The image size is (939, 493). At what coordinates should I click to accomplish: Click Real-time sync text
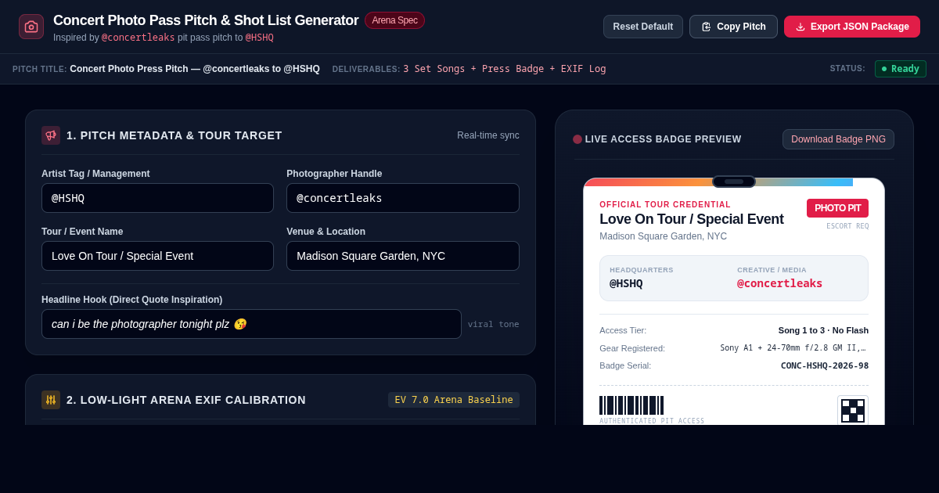click(488, 135)
